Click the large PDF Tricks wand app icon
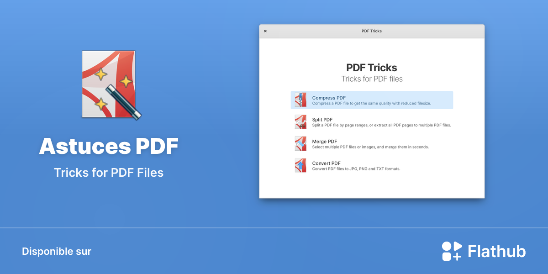 pyautogui.click(x=112, y=85)
